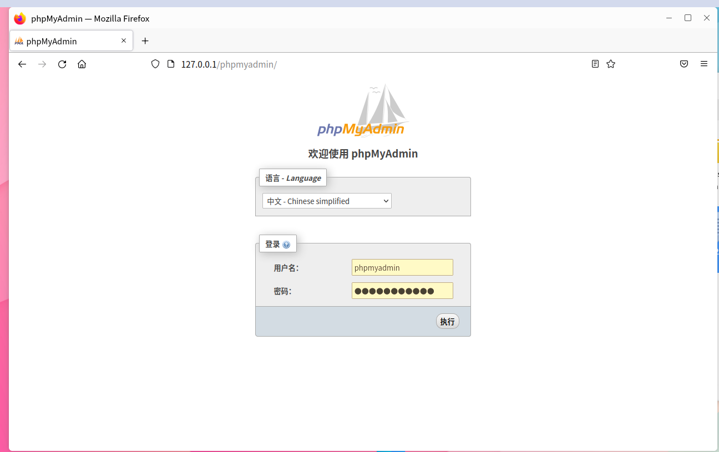Select the phpMyAdmin browser tab
Viewport: 719px width, 452px height.
72,41
